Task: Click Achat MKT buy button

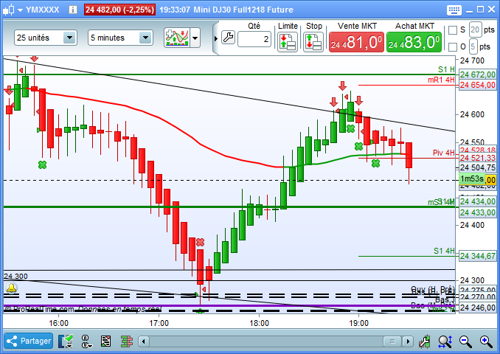Action: (x=414, y=42)
